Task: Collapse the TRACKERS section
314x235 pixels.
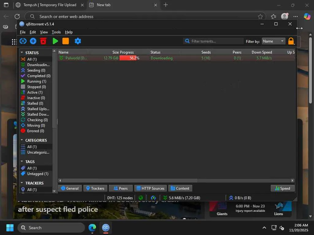Action: point(22,183)
